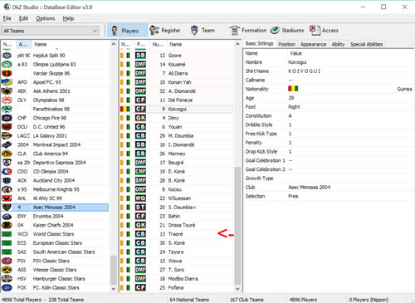This screenshot has width=415, height=303.
Task: Click the WG position badge for N'Guessan
Action: [140, 198]
